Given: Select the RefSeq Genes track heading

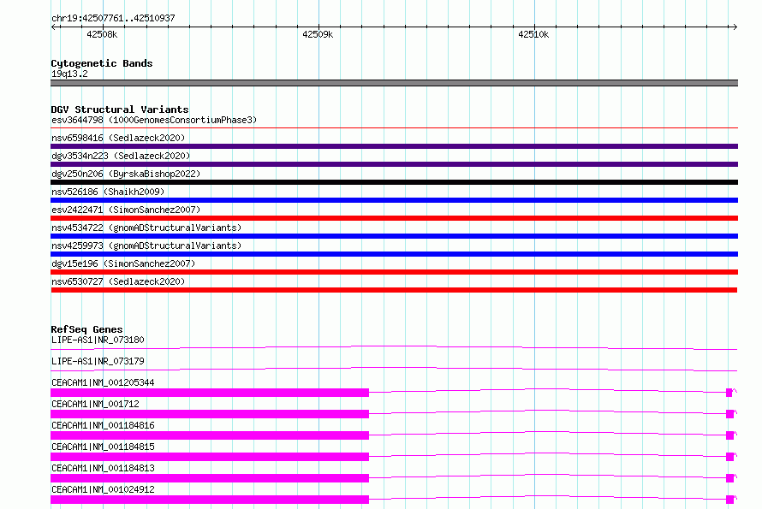Looking at the screenshot, I should (x=86, y=330).
